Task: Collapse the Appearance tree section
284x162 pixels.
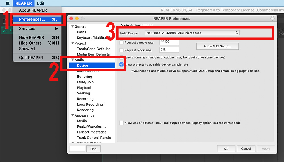Action: click(x=72, y=115)
